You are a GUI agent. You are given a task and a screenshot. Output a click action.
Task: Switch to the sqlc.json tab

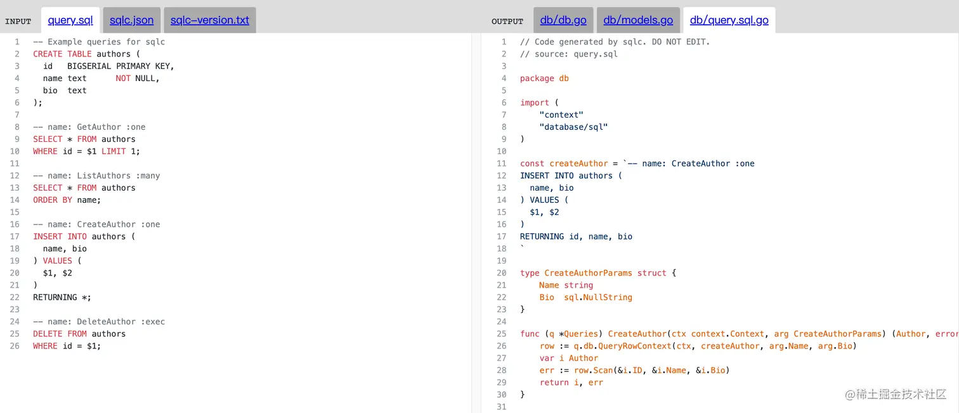131,20
